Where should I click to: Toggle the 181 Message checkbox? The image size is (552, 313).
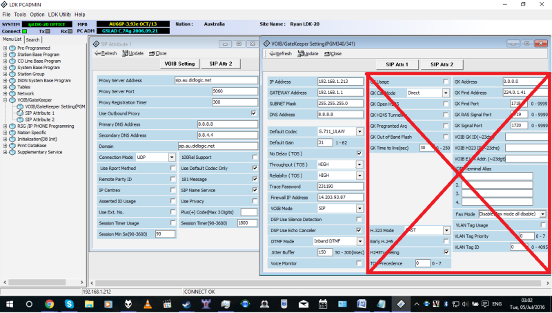click(x=255, y=179)
